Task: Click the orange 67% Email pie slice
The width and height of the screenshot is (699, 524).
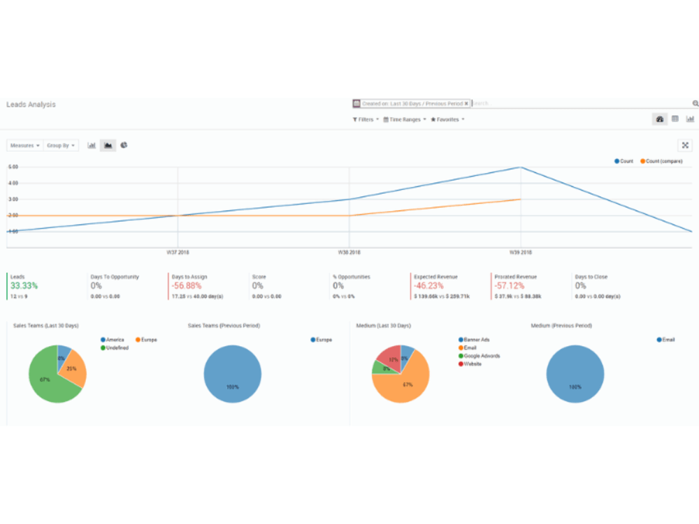Action: [x=407, y=385]
